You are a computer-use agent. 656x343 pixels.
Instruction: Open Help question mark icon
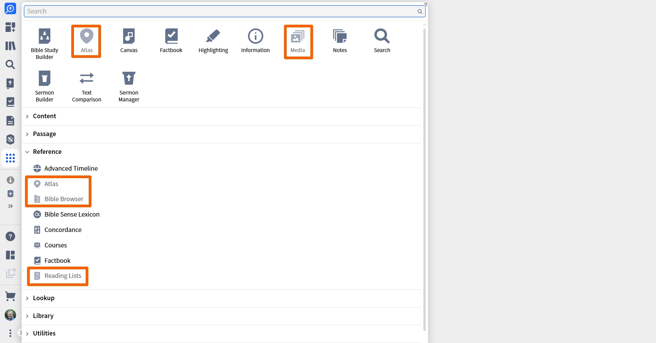tap(10, 236)
